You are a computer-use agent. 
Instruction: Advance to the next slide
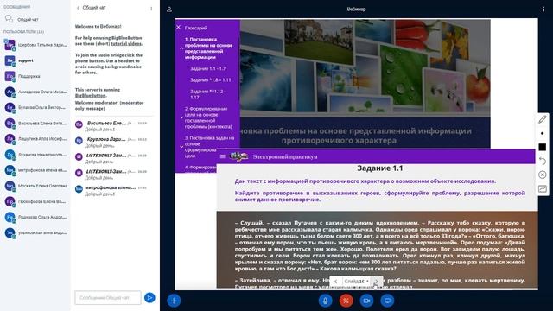[x=377, y=281]
